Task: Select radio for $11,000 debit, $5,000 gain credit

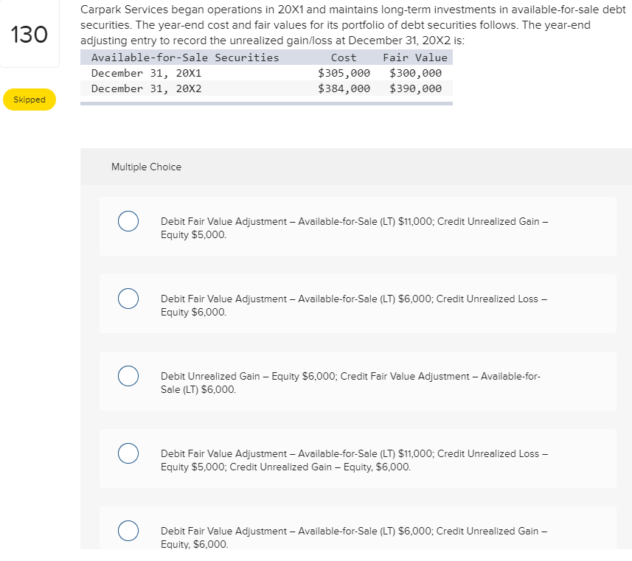Action: click(x=128, y=221)
